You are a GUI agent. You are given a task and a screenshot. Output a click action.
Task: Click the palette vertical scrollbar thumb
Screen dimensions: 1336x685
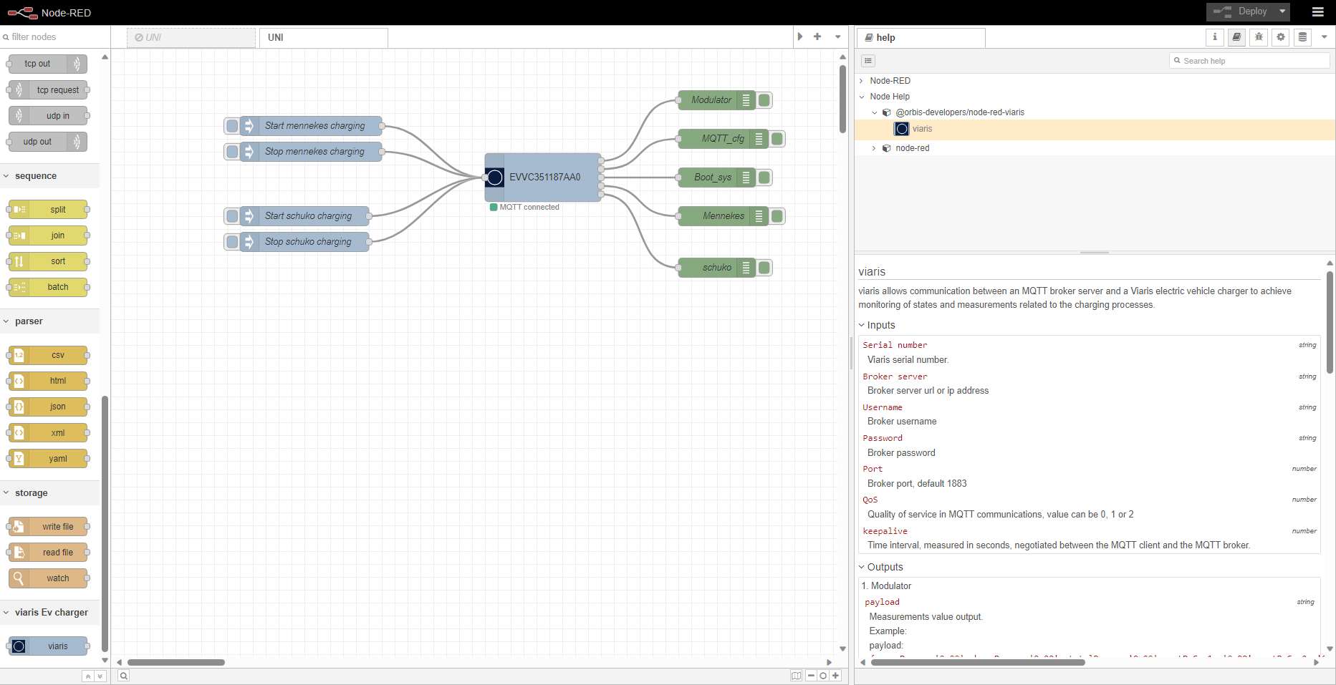[x=105, y=523]
